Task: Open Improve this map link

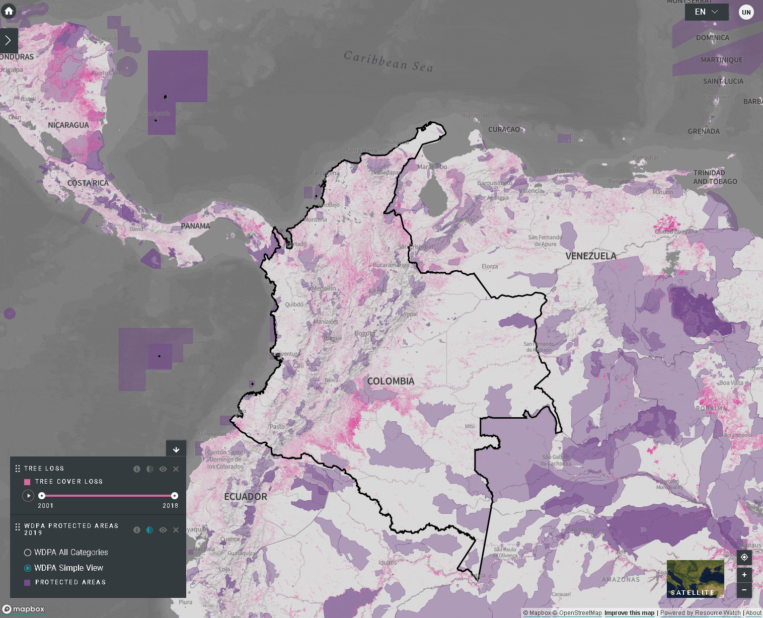Action: point(629,613)
